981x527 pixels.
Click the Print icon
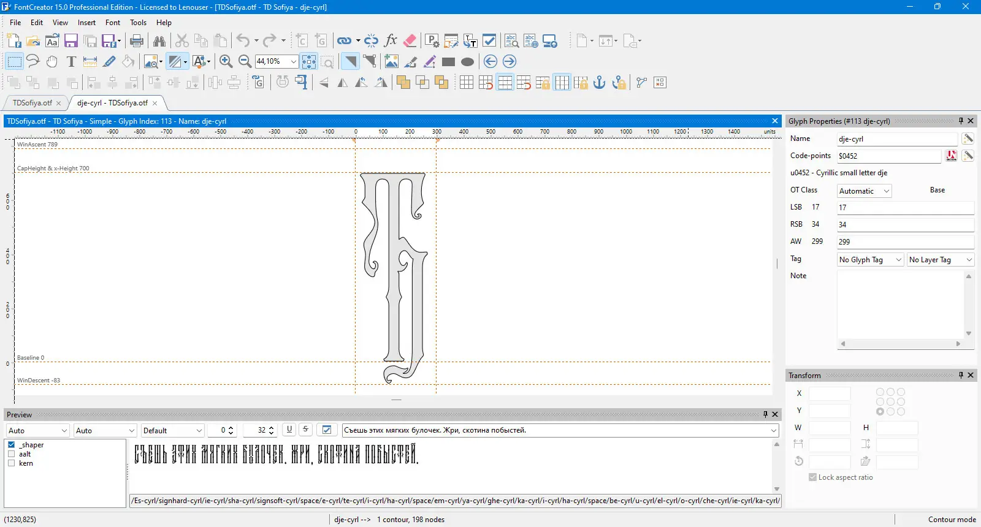137,41
